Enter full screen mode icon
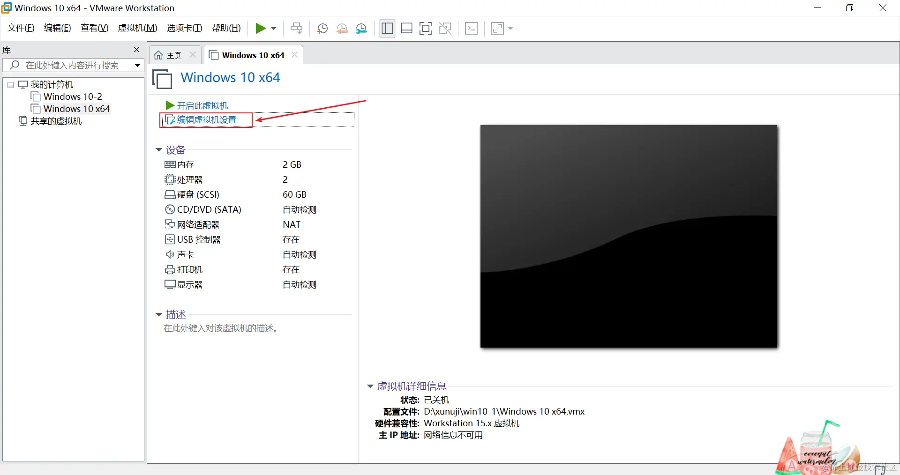The width and height of the screenshot is (900, 475). (426, 29)
